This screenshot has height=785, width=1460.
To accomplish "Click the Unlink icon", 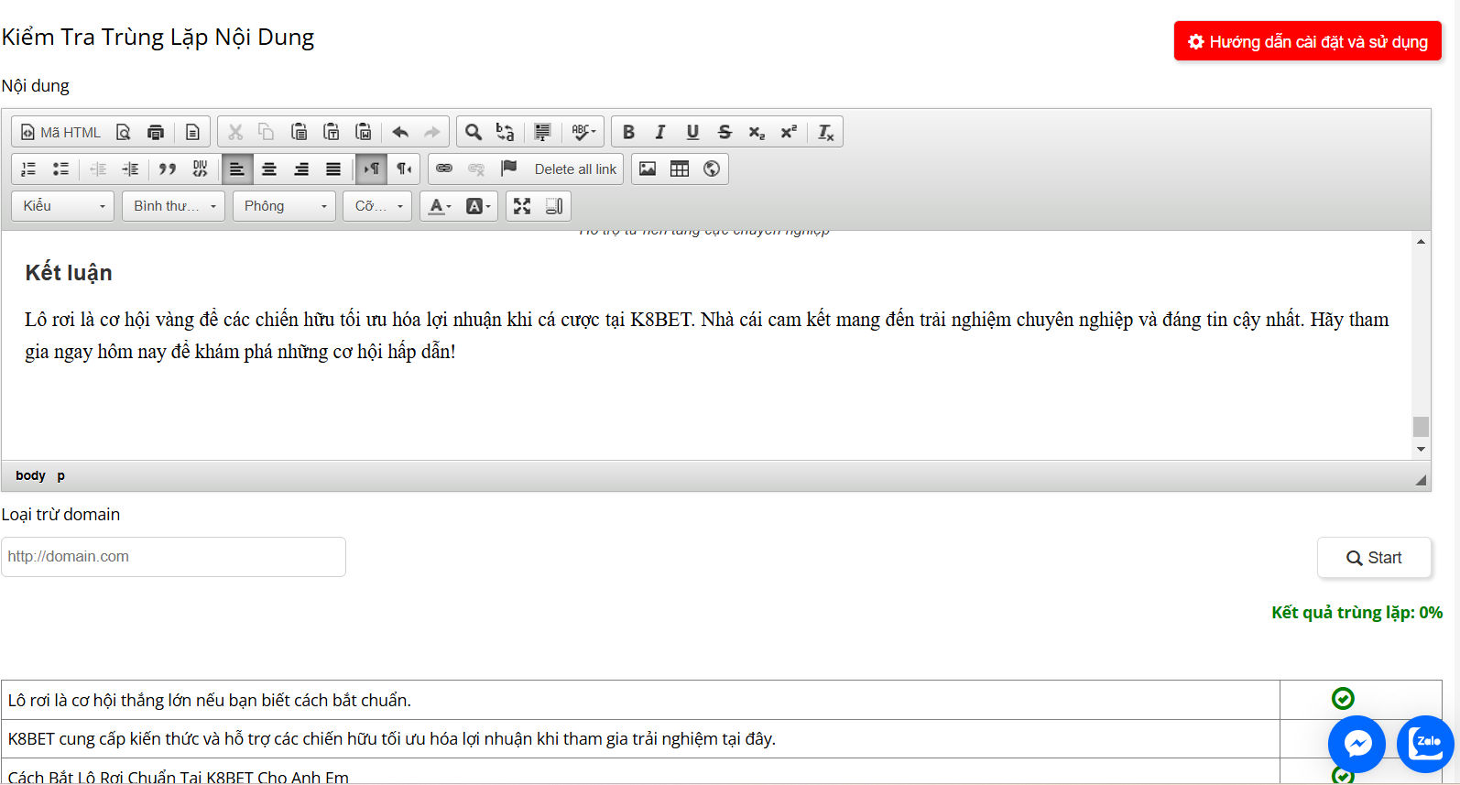I will (476, 169).
